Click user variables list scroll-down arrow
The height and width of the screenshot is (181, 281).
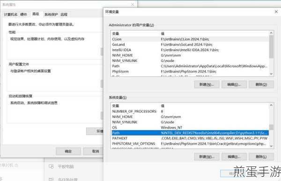(271, 74)
